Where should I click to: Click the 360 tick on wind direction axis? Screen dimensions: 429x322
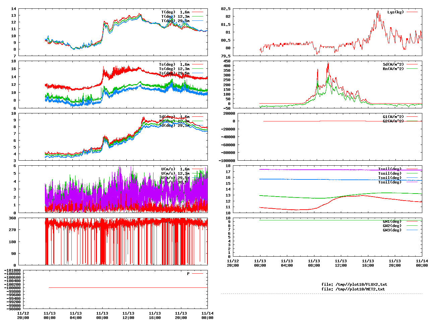(12, 218)
